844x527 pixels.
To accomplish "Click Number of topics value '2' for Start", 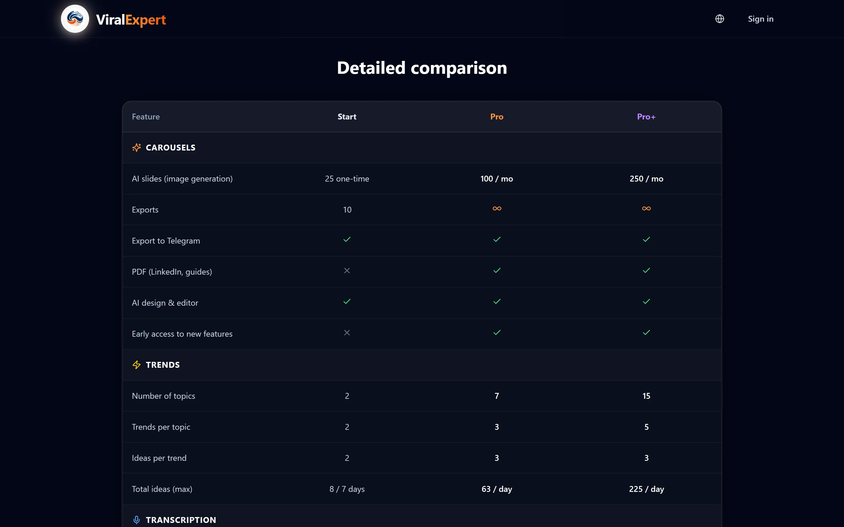I will tap(347, 396).
